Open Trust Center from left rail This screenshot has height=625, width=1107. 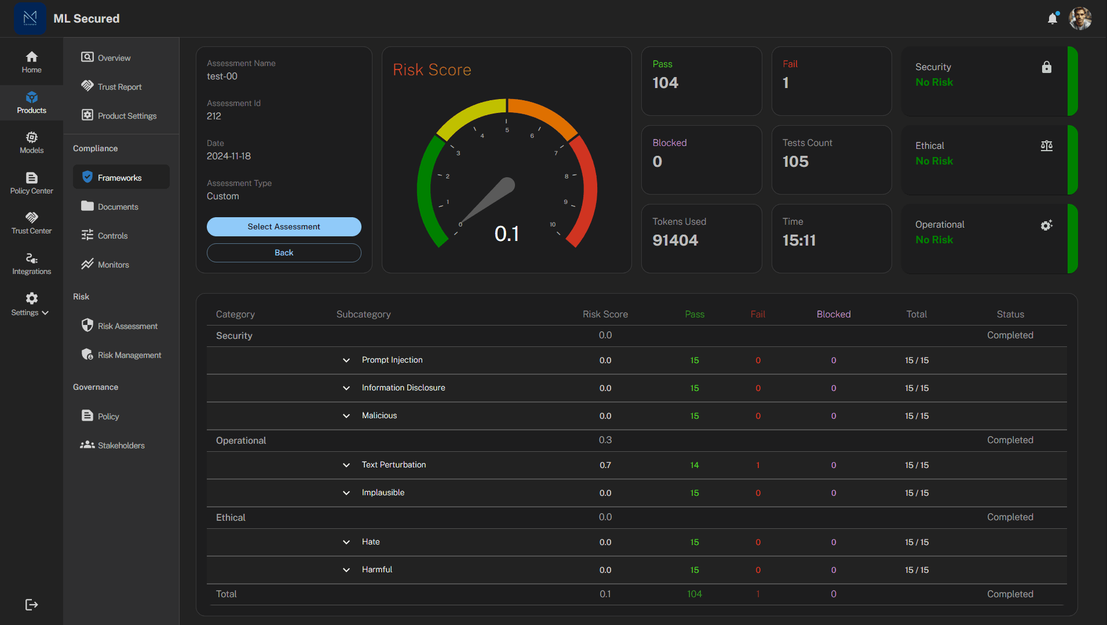(x=31, y=223)
